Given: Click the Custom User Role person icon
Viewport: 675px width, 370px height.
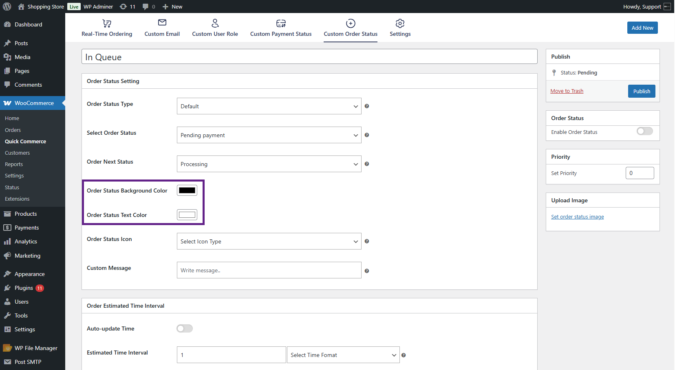Looking at the screenshot, I should click(215, 23).
